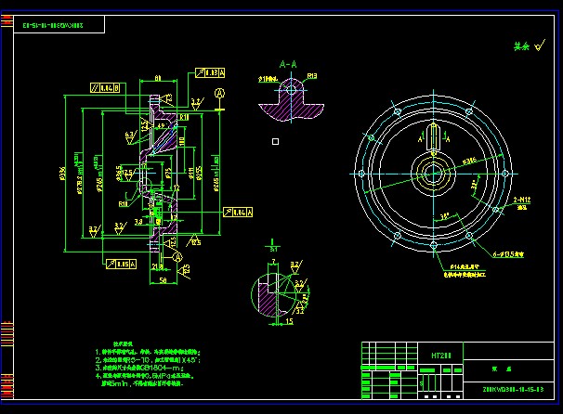Click the 0.03 A runout tolerance frame
563x414 pixels.
pyautogui.click(x=210, y=72)
